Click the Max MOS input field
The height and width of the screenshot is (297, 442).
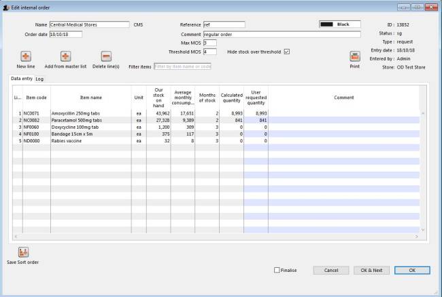[x=209, y=43]
